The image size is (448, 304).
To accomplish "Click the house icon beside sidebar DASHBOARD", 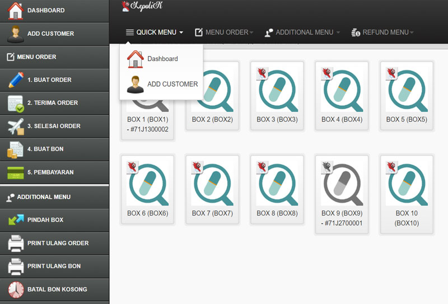I will pos(16,11).
